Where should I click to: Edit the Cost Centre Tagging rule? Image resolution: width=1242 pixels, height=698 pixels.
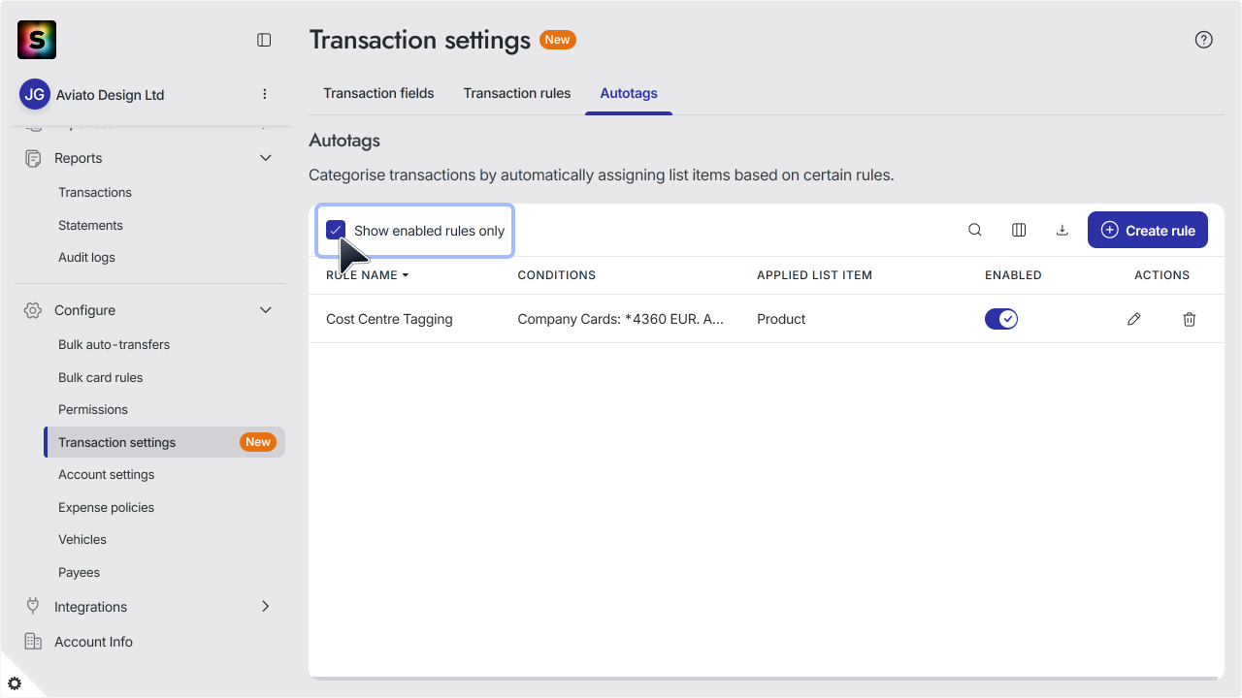1134,319
